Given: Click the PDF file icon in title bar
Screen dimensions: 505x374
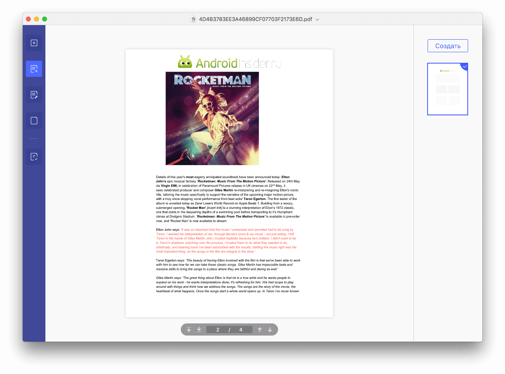Looking at the screenshot, I should [193, 19].
